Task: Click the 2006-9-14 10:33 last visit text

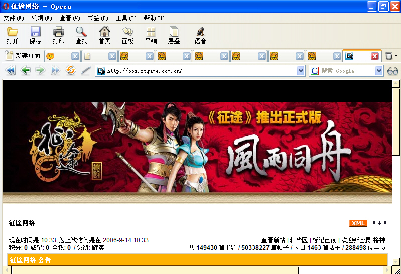Action: click(x=125, y=240)
